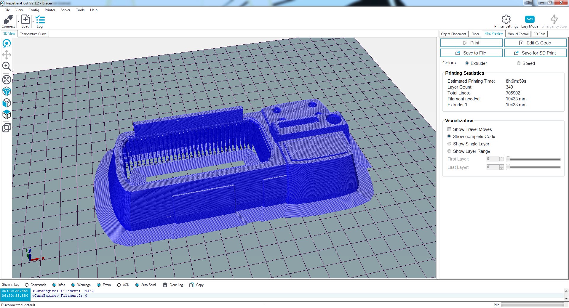Select Speed color mode
Viewport: 569px width, 308px height.
click(519, 63)
